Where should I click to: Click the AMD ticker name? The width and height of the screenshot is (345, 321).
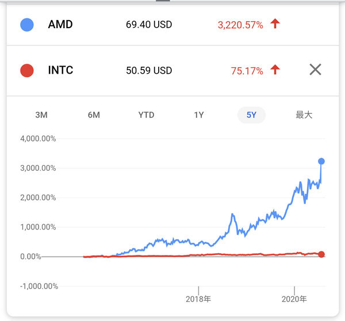coord(60,25)
